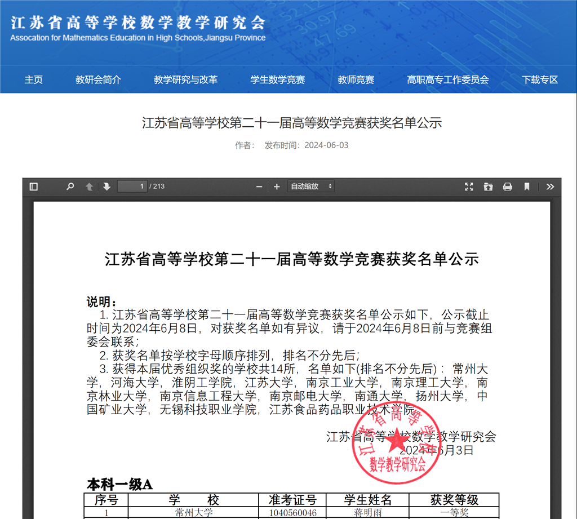Go to next PDF page arrow
The width and height of the screenshot is (577, 519).
click(x=106, y=187)
